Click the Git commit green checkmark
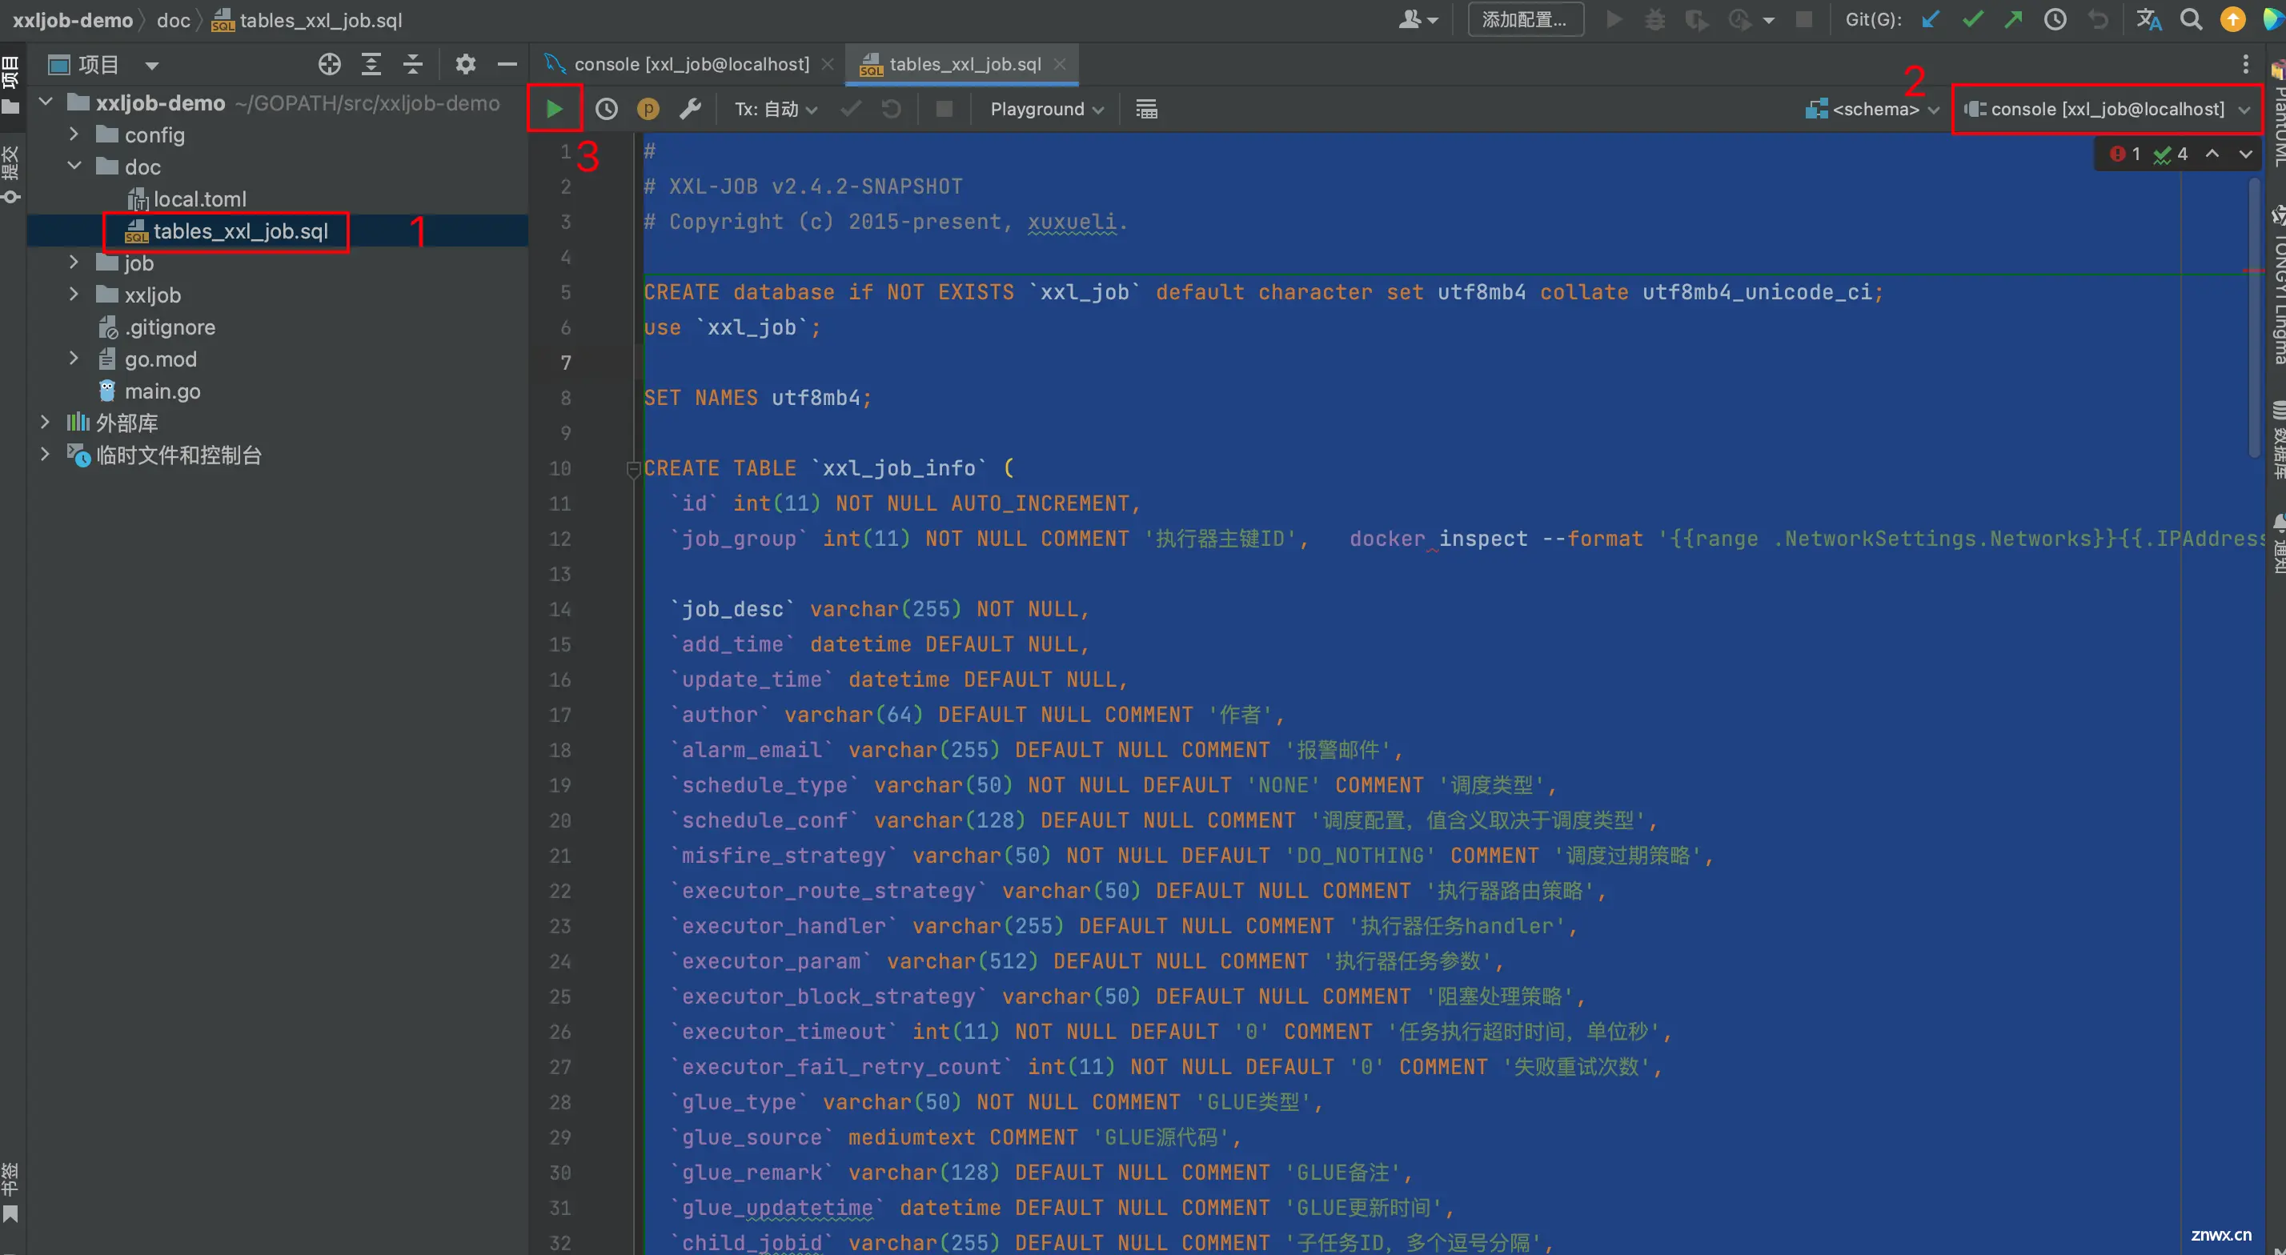The image size is (2286, 1255). 1972,19
